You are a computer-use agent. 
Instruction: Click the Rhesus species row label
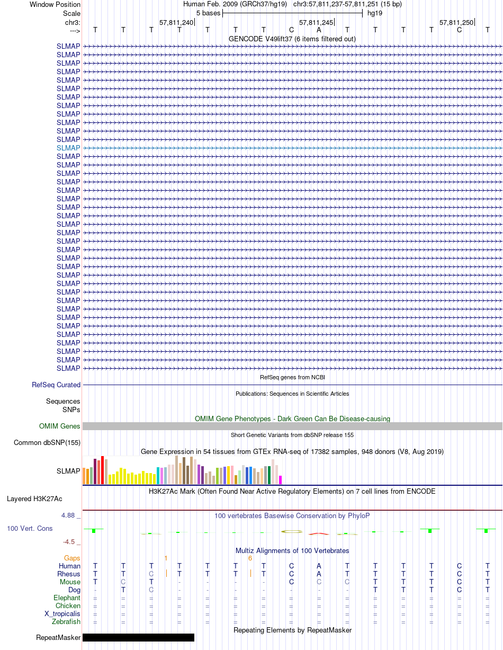point(69,574)
